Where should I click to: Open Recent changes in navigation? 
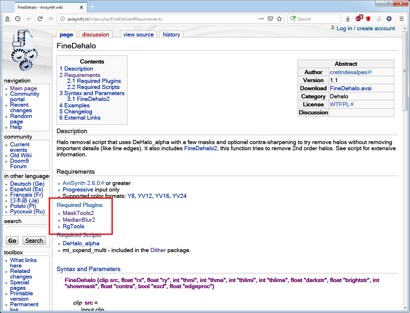(21, 108)
